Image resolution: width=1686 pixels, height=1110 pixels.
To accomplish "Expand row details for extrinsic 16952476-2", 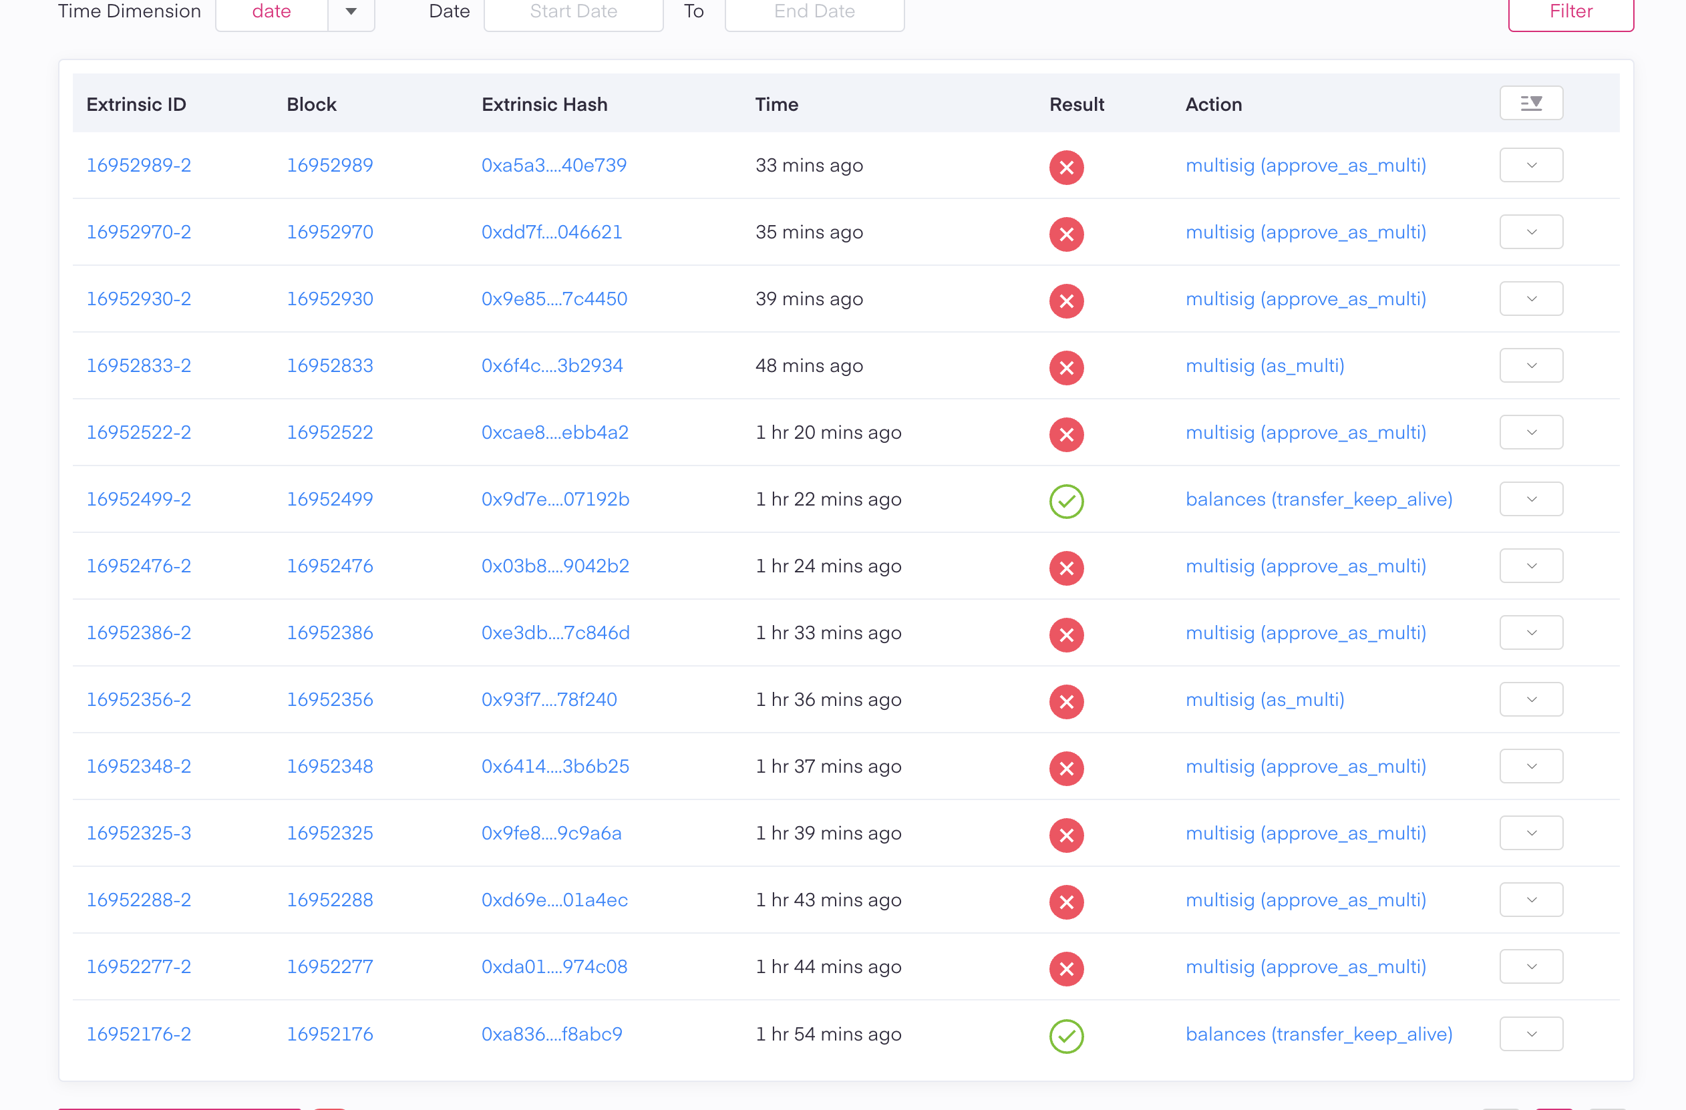I will click(1531, 565).
